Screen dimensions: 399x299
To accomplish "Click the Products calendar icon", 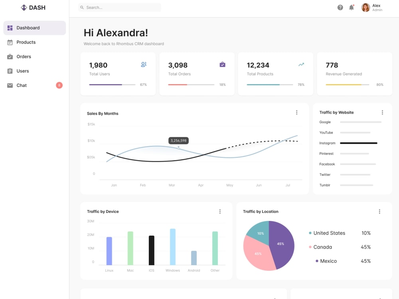I will [10, 42].
